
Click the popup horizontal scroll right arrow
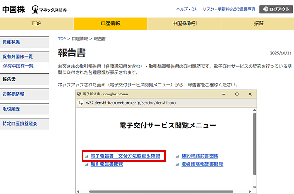[250, 191]
